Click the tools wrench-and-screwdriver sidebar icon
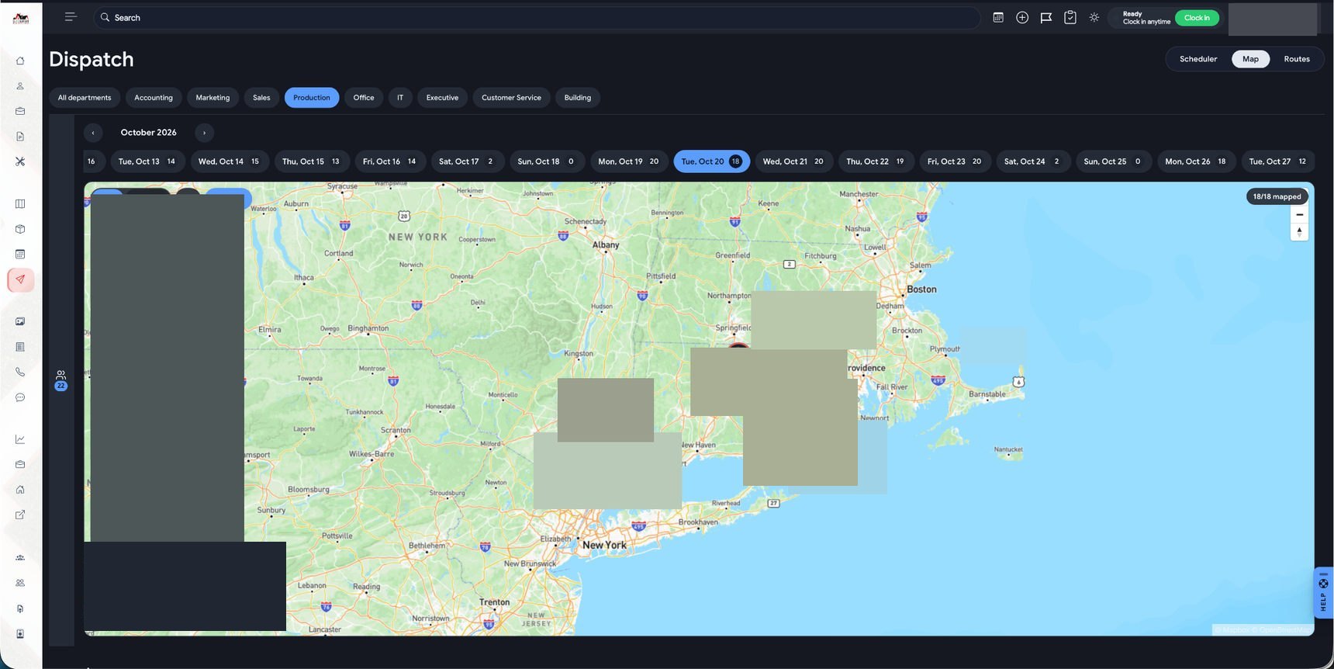1334x669 pixels. click(20, 161)
